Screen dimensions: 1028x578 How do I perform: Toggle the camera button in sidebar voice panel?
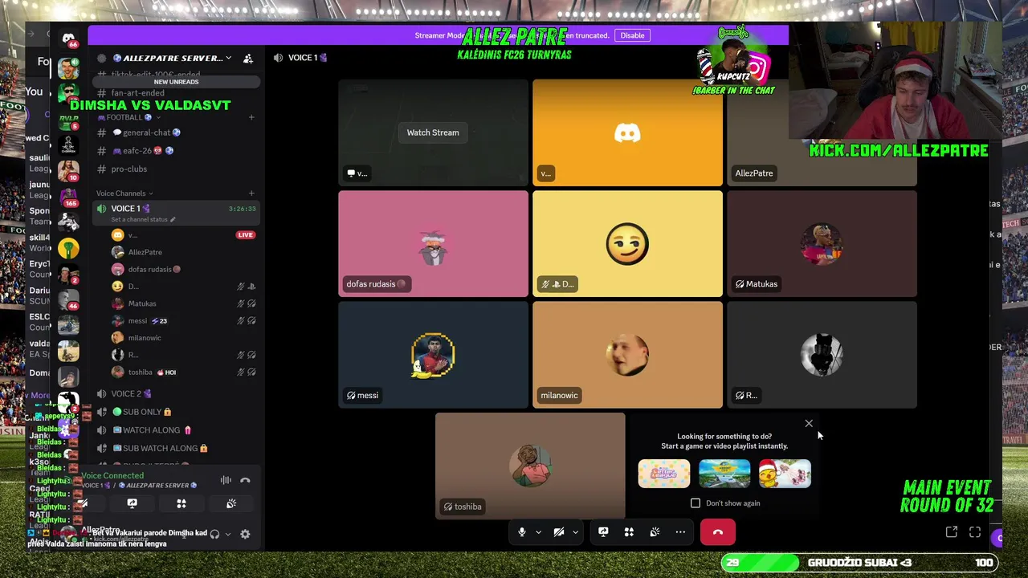[x=83, y=503]
